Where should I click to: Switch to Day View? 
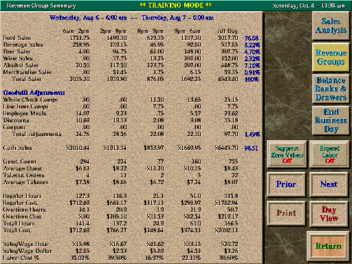(x=329, y=214)
